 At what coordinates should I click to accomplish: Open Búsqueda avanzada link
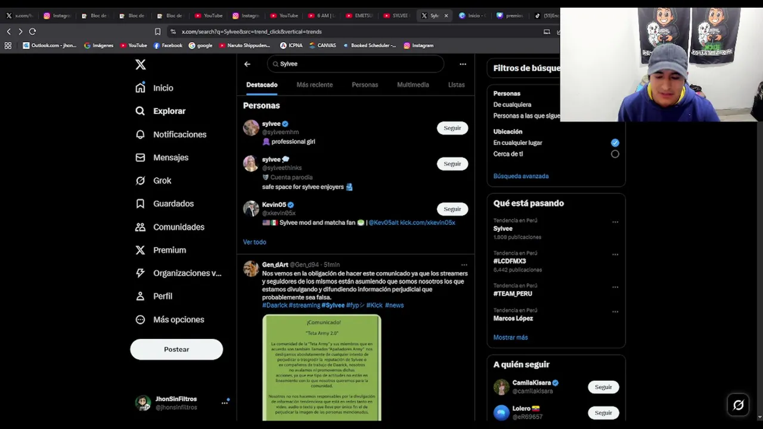tap(521, 176)
